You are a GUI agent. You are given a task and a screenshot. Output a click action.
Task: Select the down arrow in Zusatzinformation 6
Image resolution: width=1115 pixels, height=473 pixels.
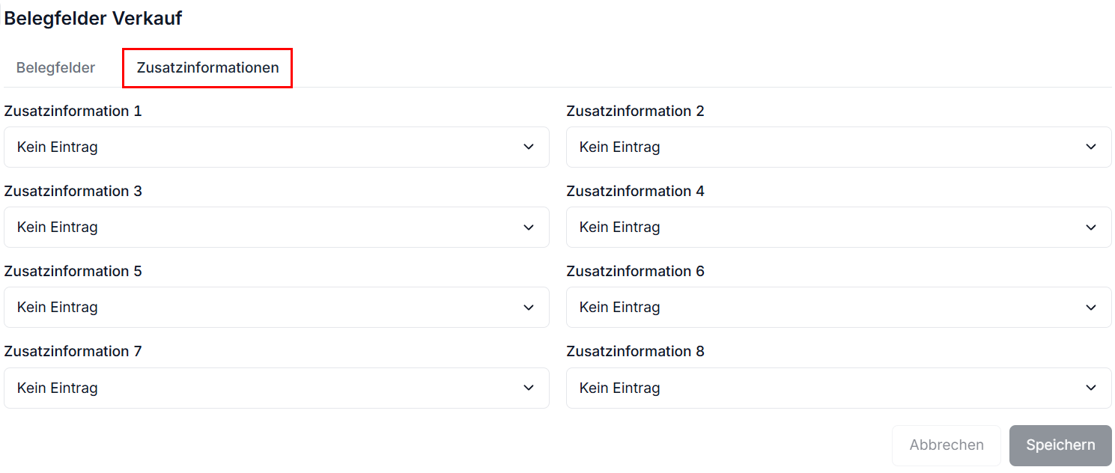pos(1091,307)
